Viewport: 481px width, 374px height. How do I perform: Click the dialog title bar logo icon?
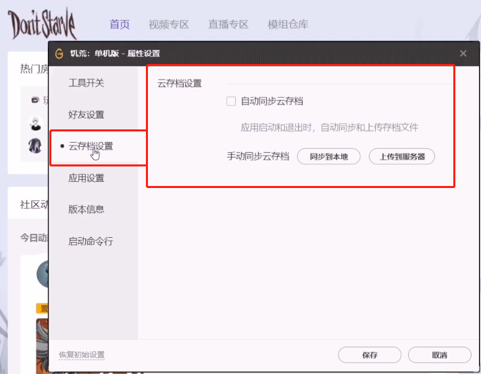(59, 53)
